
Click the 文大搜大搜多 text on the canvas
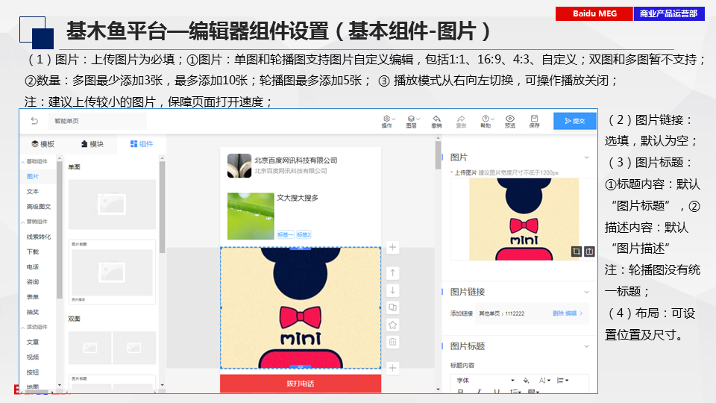pyautogui.click(x=298, y=198)
